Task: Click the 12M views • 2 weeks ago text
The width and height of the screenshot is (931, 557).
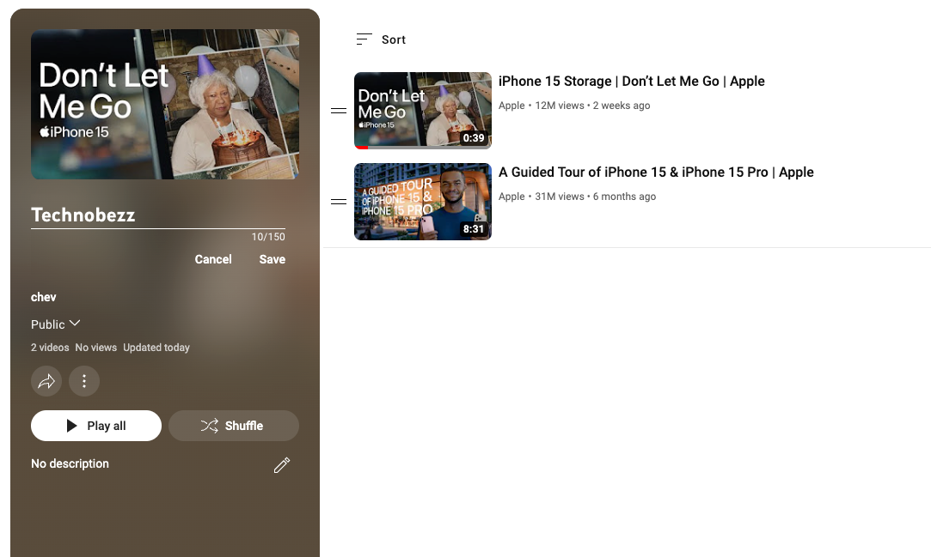Action: click(592, 106)
